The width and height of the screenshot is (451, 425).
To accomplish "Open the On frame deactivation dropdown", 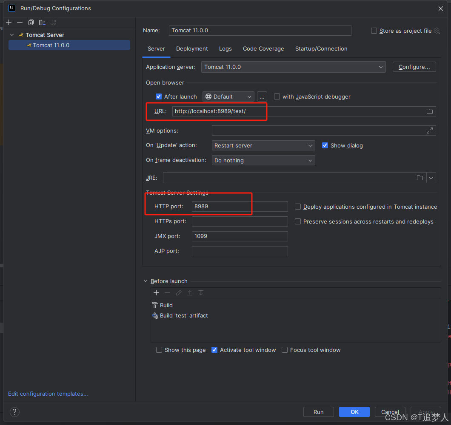I will pos(263,160).
